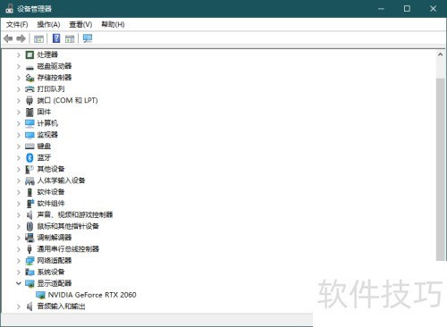Expand the 音频输入和输出 node
The width and height of the screenshot is (447, 327).
19,306
